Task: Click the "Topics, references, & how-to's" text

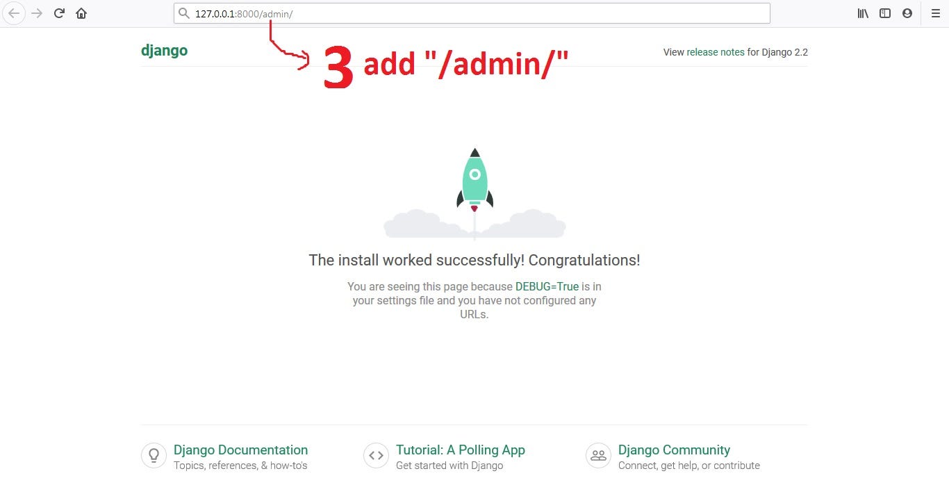Action: pos(240,466)
